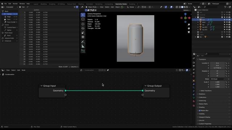Click the viewport zoom magnifier icon
232x130 pixels.
(189, 25)
